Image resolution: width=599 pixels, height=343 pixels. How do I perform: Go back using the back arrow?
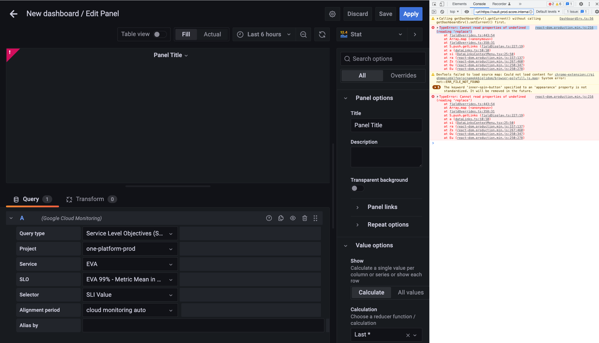click(14, 14)
